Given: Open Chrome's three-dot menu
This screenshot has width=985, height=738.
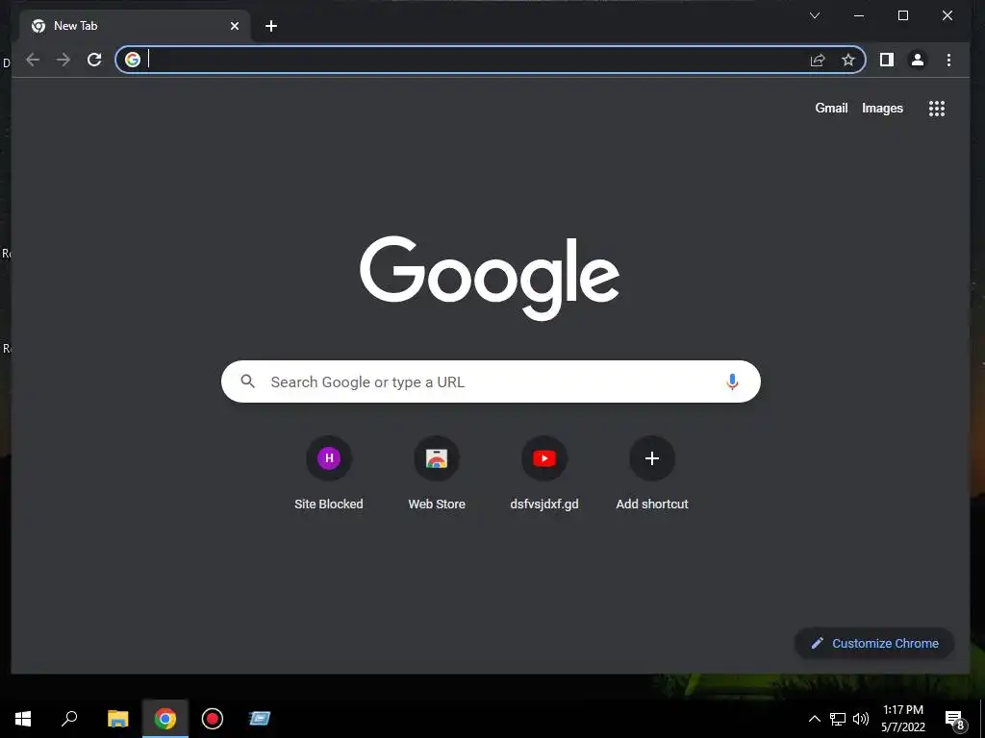Looking at the screenshot, I should point(948,60).
